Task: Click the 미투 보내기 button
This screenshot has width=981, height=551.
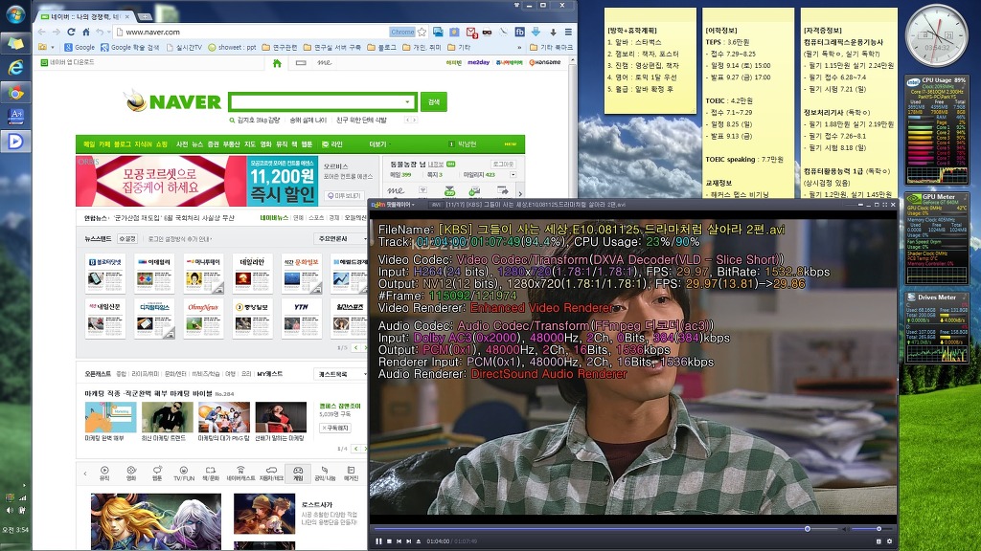Action: 345,195
